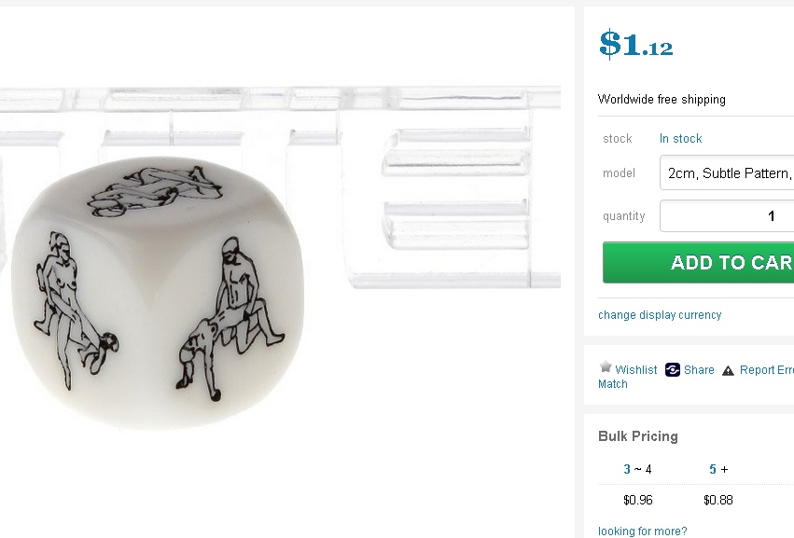Click the Bulk Pricing heading
Image resolution: width=794 pixels, height=538 pixels.
pos(638,436)
